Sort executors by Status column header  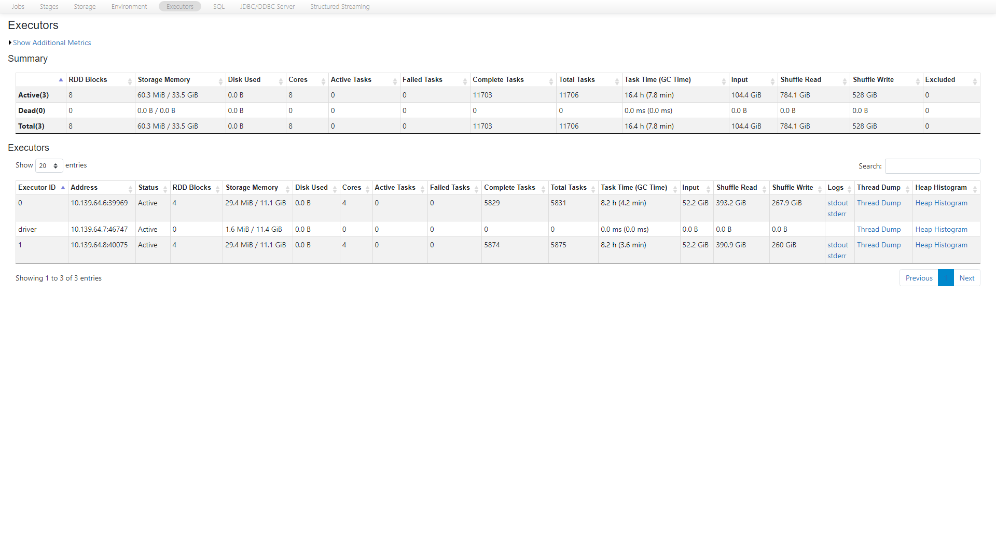[148, 187]
